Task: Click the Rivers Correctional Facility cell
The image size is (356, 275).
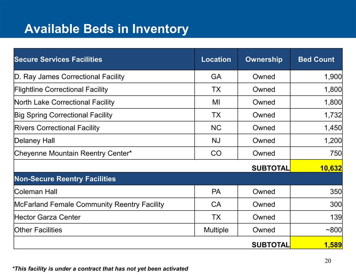Action: [57, 128]
